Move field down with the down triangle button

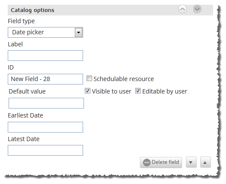[x=191, y=162]
